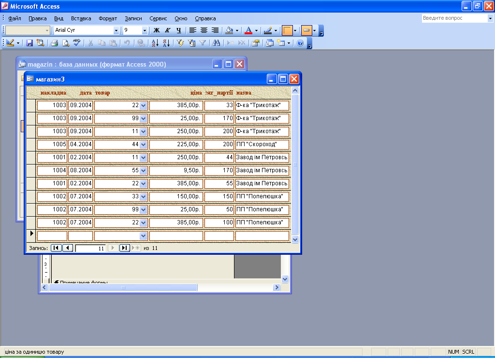495x358 pixels.
Task: Click the fill color paint bucket
Action: [230, 30]
